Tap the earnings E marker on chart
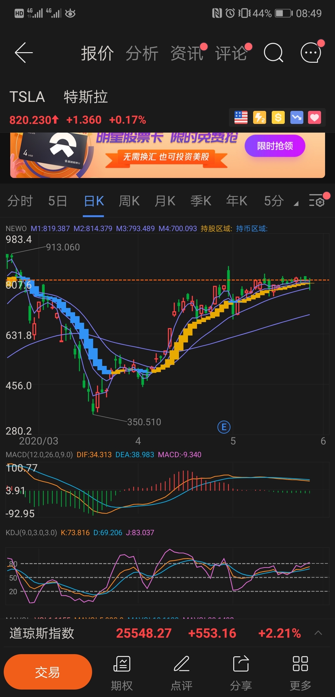This screenshot has height=697, width=335. click(224, 427)
